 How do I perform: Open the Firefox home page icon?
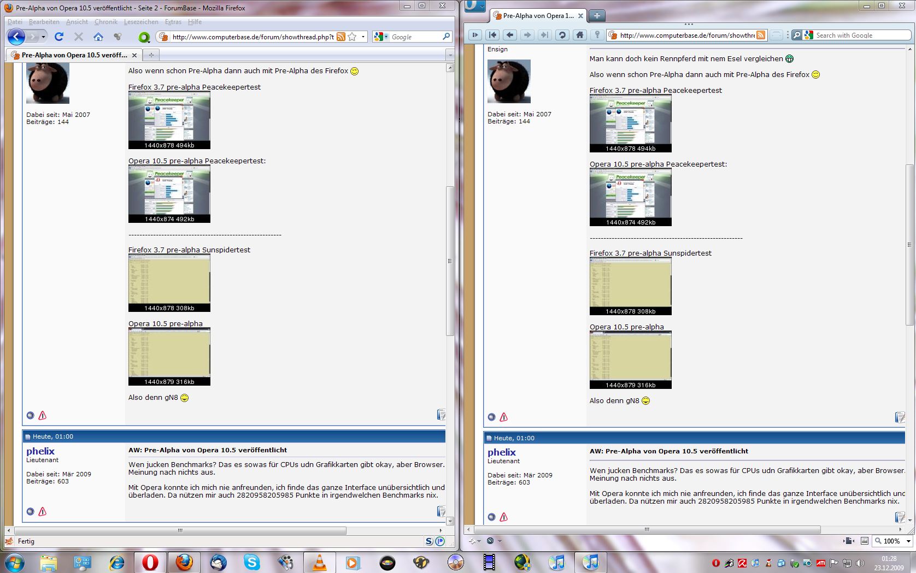98,37
